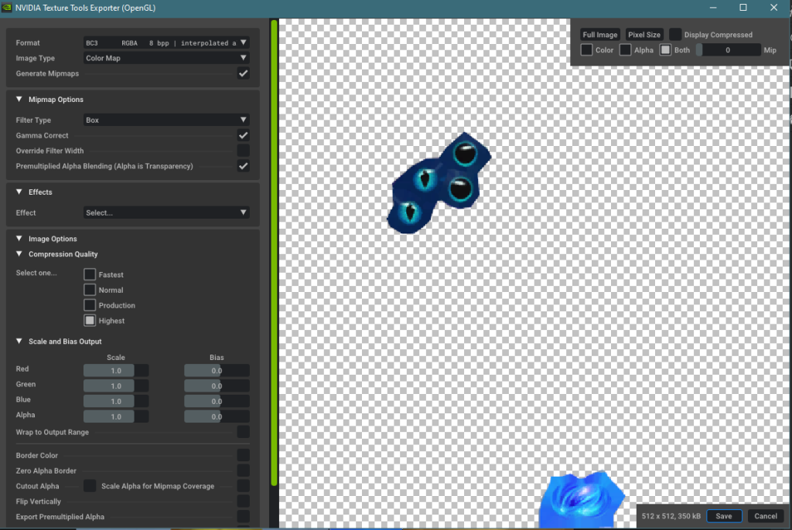Click the Green bias slider
This screenshot has width=792, height=530.
tap(217, 386)
